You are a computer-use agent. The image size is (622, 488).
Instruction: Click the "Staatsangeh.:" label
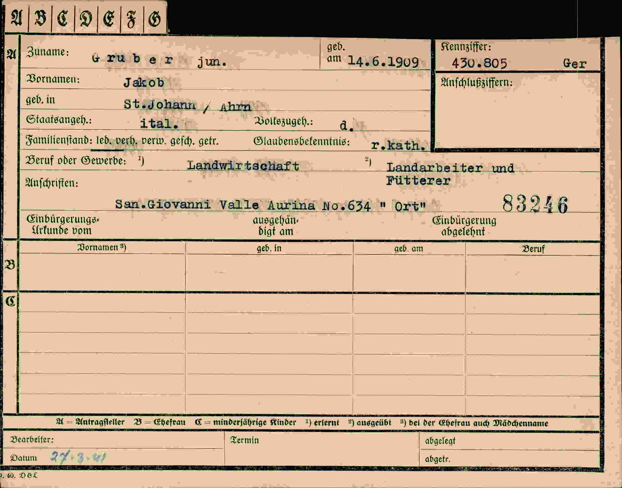click(x=59, y=120)
